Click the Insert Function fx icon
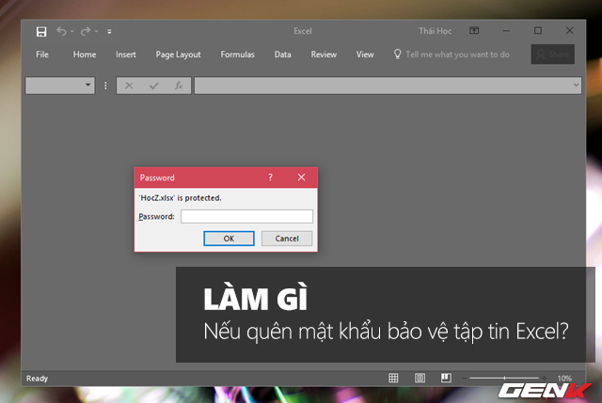The height and width of the screenshot is (403, 602). [179, 85]
